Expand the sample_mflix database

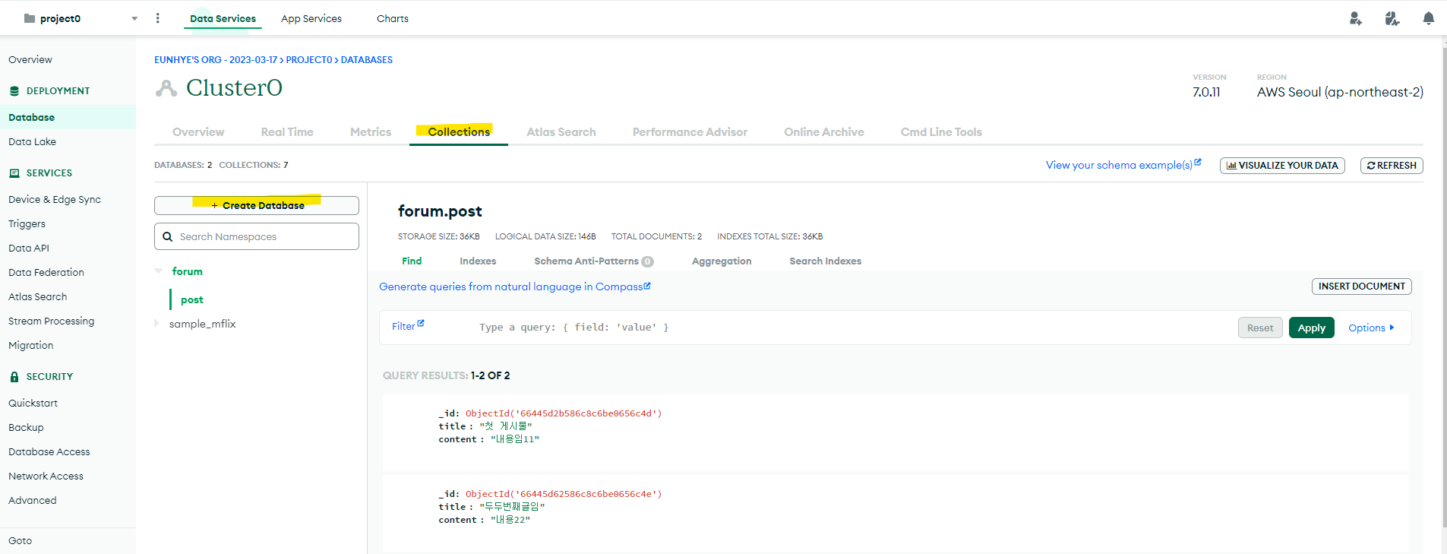coord(156,323)
